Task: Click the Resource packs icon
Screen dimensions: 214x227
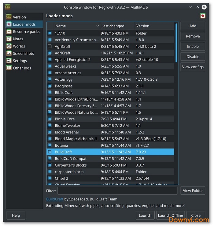Action: pyautogui.click(x=9, y=32)
